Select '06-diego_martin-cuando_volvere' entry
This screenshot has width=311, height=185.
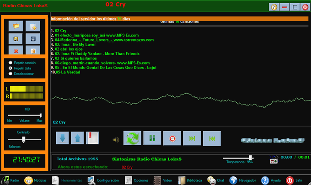point(102,63)
